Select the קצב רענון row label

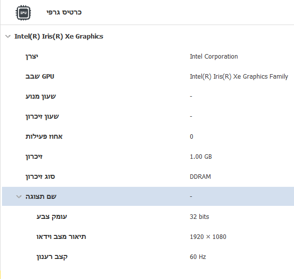(52, 256)
